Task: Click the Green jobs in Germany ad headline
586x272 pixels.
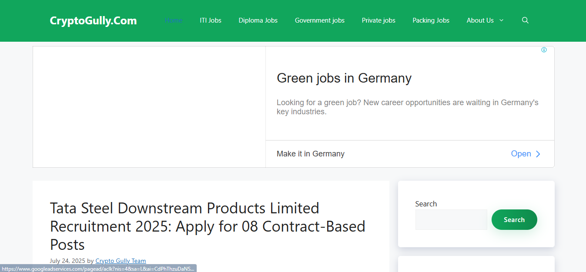Action: [344, 78]
